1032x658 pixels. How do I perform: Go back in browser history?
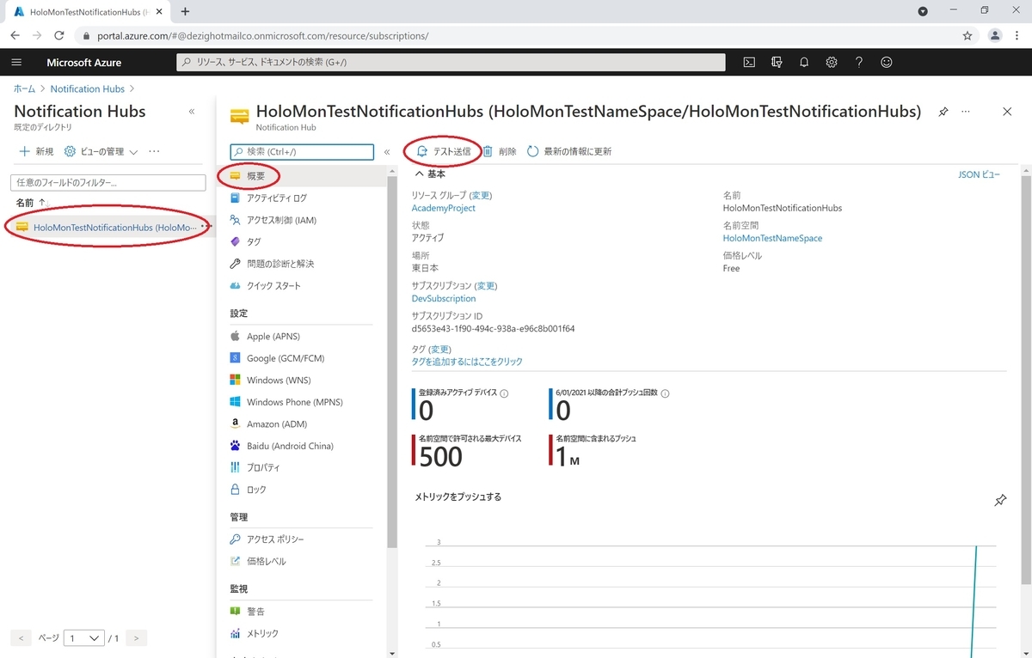(15, 35)
